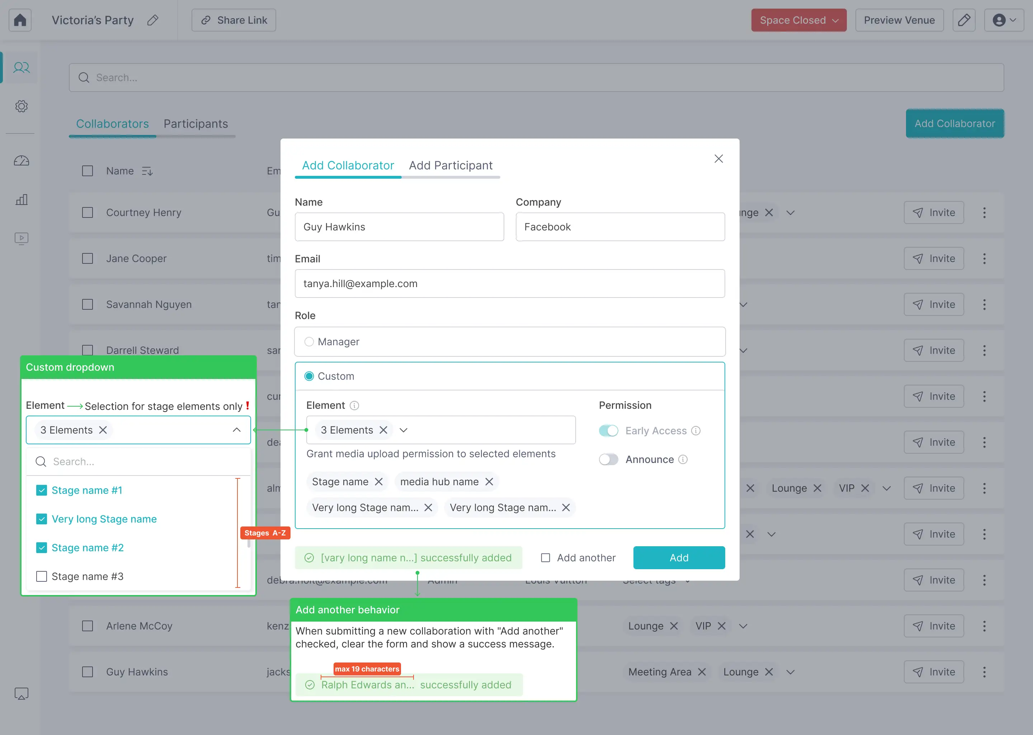Toggle the Announce switch
Screen dimensions: 1033x735
point(608,459)
